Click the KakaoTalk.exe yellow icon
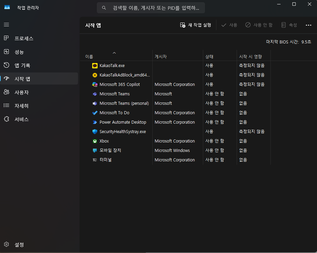 95,66
